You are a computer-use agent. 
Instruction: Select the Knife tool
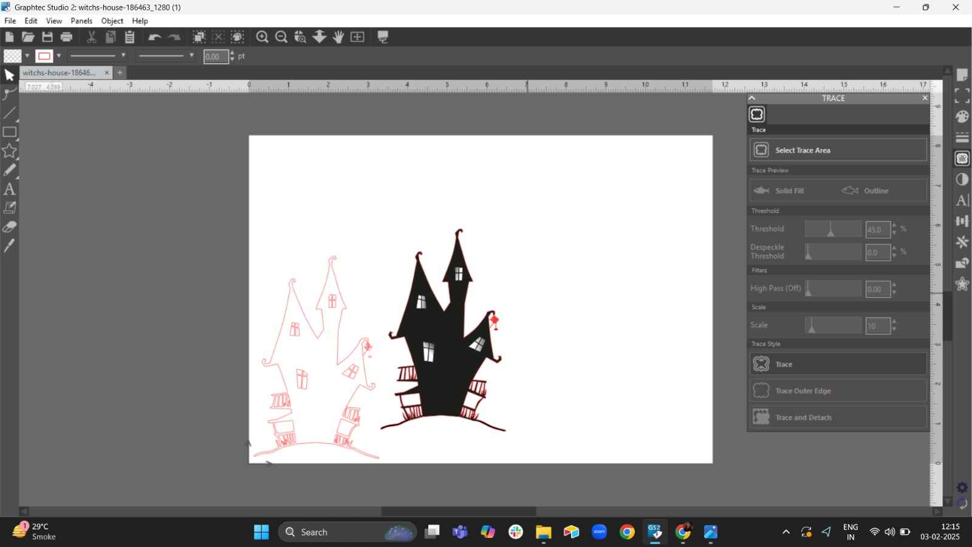tap(9, 246)
